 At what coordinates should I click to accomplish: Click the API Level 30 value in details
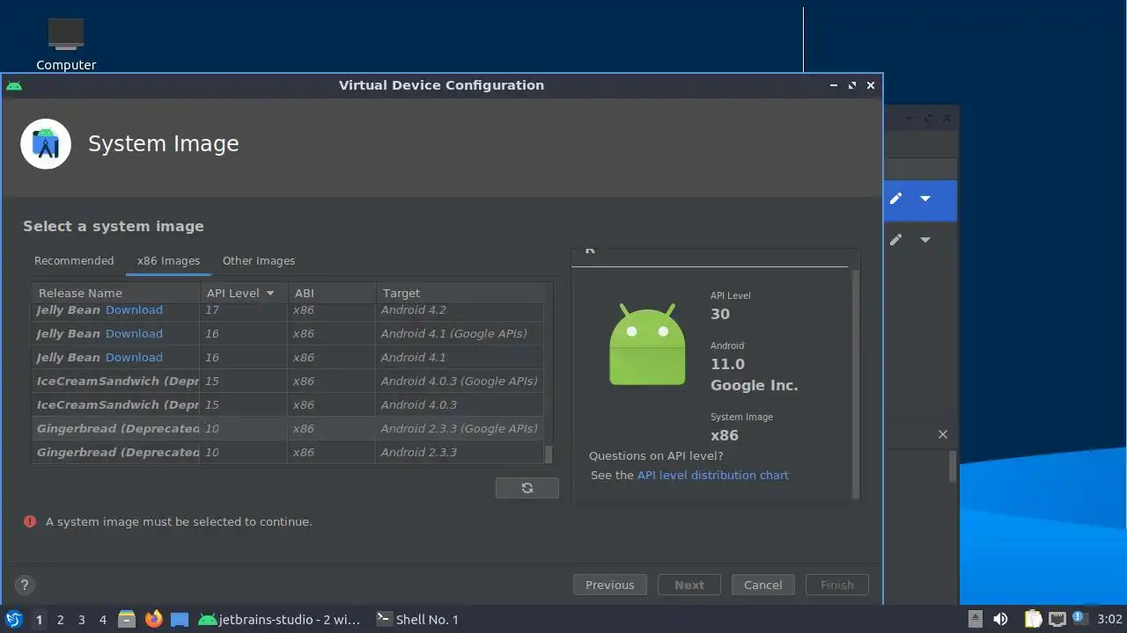click(720, 315)
